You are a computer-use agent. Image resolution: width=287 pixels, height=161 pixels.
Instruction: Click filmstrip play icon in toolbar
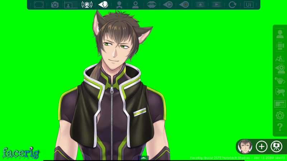(x=216, y=5)
